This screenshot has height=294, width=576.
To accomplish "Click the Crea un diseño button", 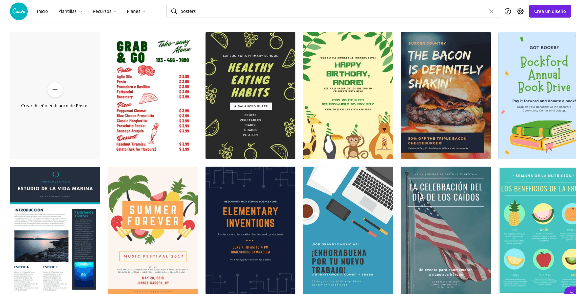I will 550,11.
